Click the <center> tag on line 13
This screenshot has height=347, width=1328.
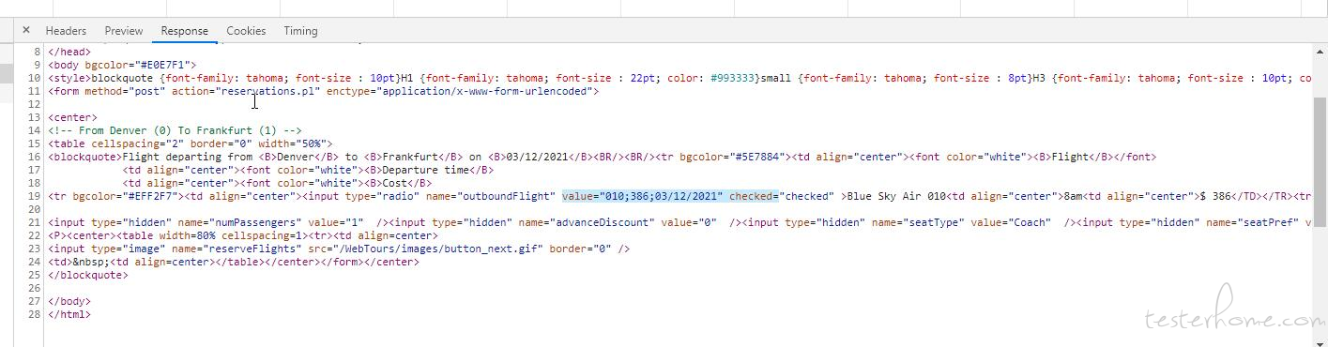pyautogui.click(x=72, y=118)
